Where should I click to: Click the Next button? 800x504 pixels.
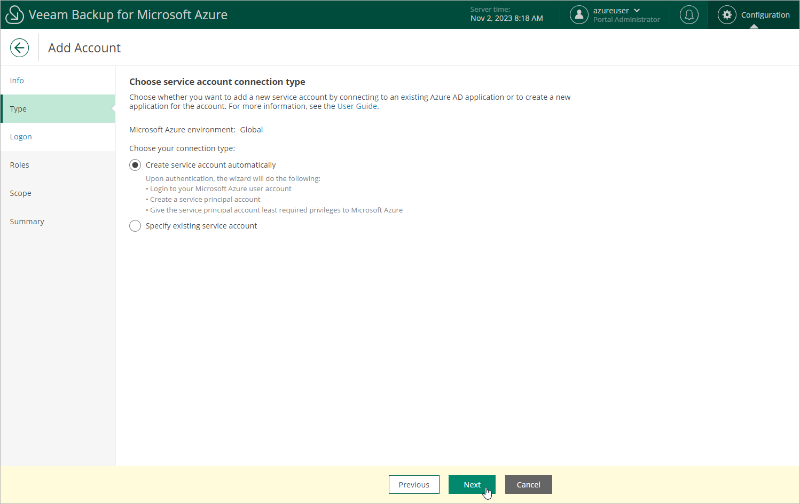pos(472,485)
